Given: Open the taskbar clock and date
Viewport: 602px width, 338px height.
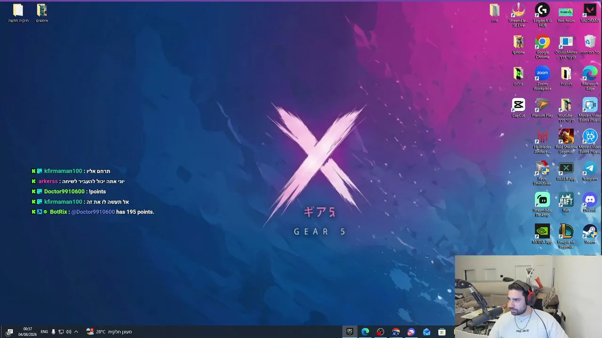Looking at the screenshot, I should [x=27, y=331].
